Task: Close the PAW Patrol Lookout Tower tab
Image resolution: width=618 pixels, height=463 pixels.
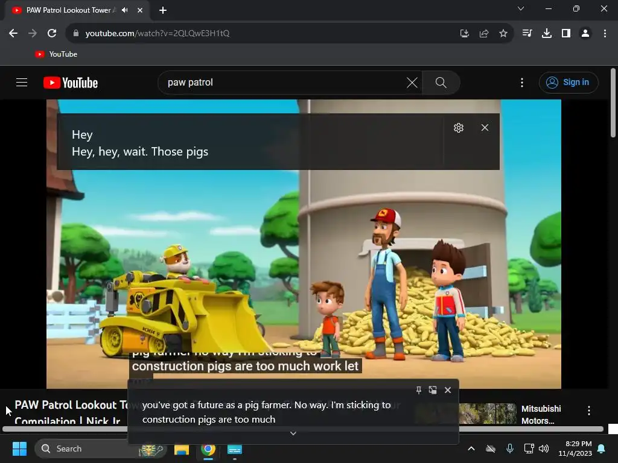Action: [x=140, y=10]
